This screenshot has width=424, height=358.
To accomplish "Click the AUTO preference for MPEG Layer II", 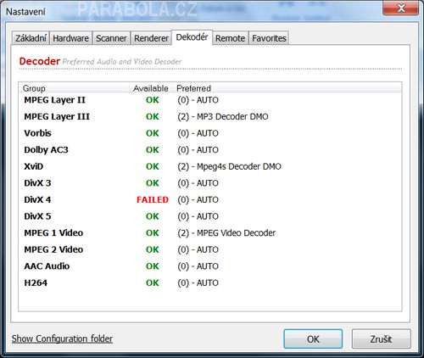I will 198,100.
